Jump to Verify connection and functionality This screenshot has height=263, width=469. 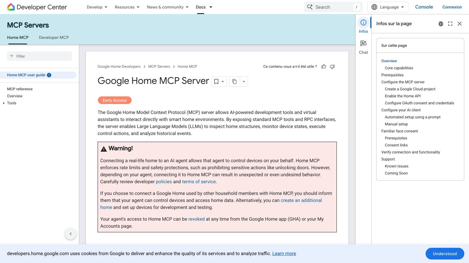[410, 152]
